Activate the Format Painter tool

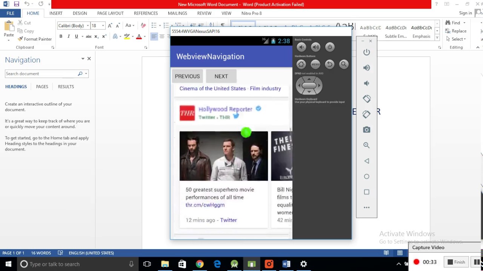tap(35, 39)
